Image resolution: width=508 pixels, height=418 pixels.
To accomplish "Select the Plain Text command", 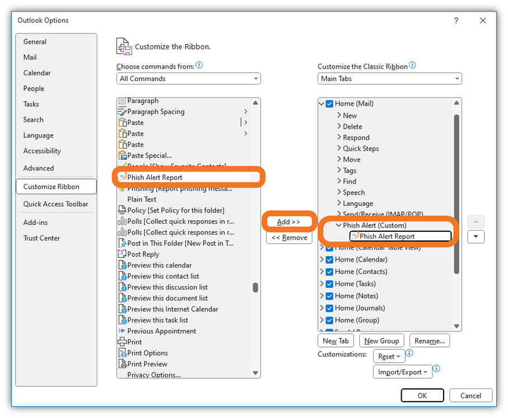I will 142,199.
